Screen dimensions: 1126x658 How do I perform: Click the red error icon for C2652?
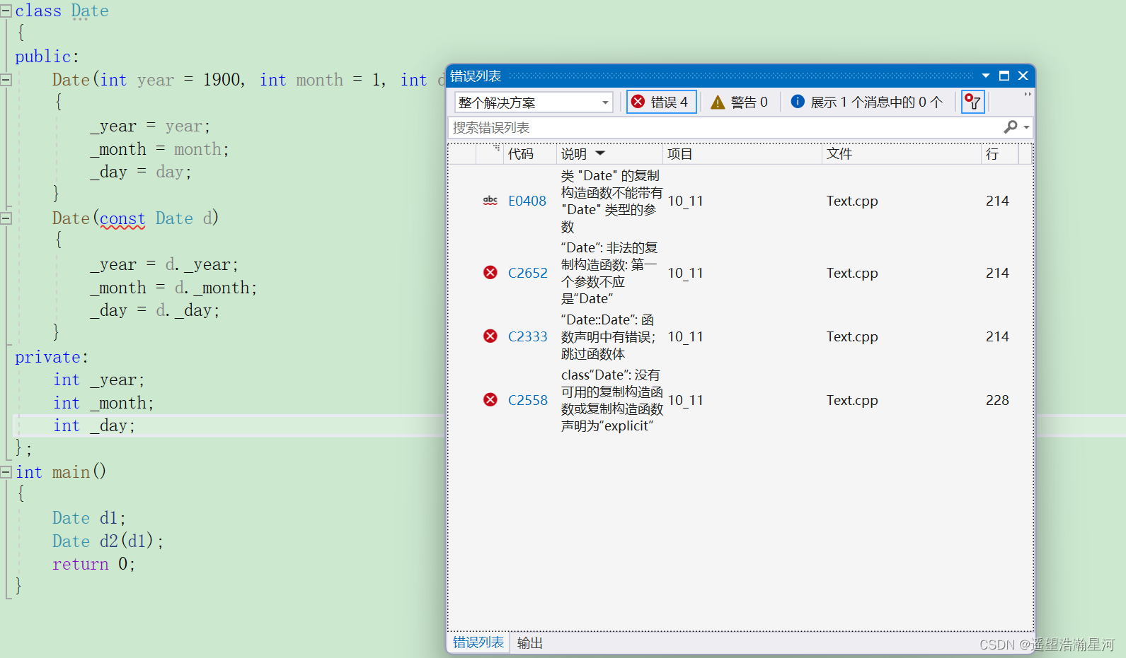point(490,273)
